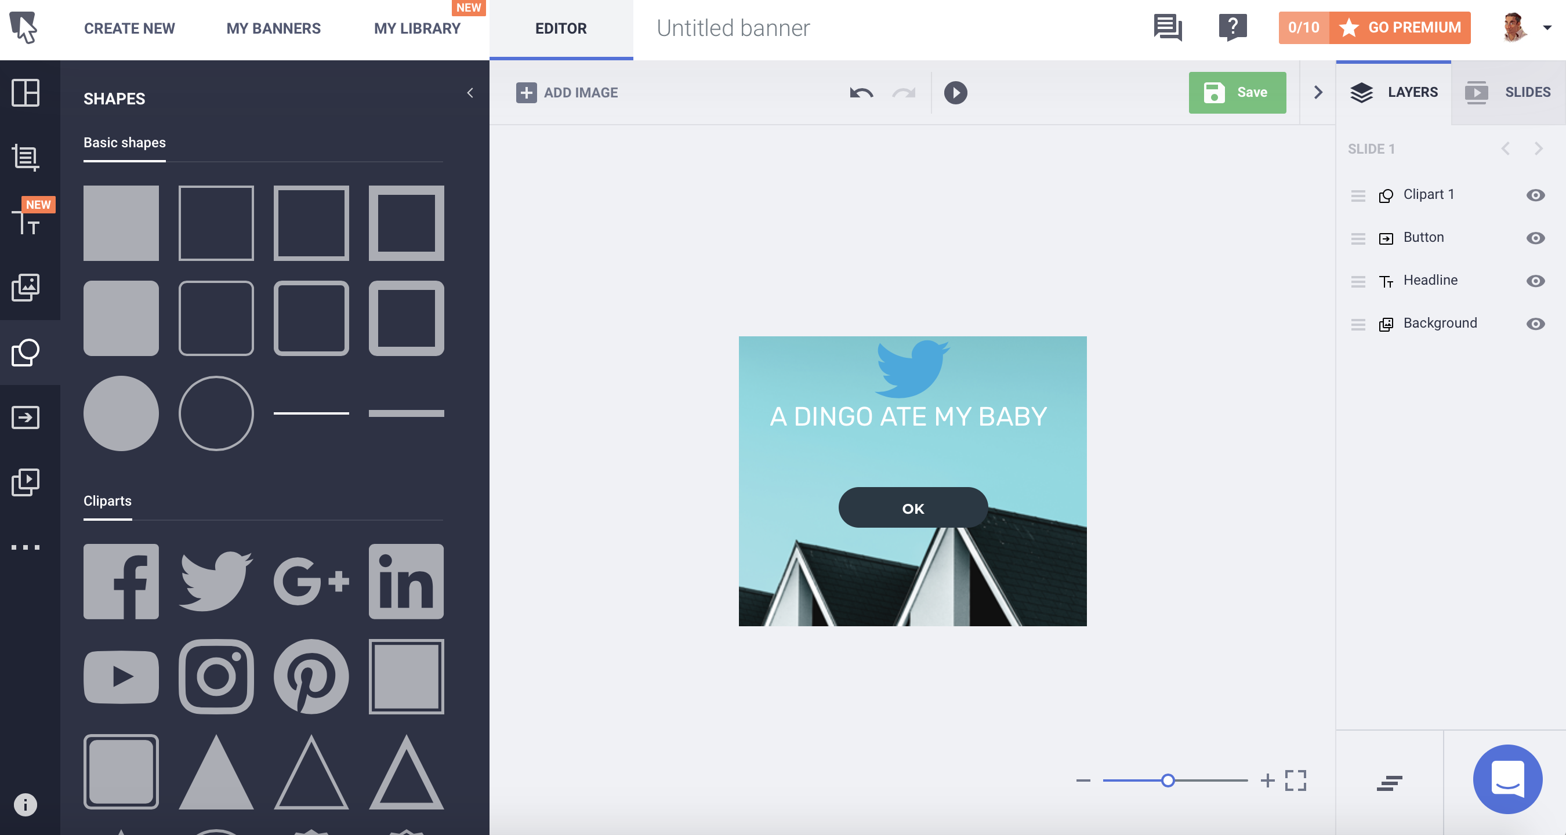The width and height of the screenshot is (1566, 835).
Task: Open the My Banners menu
Action: click(x=274, y=28)
